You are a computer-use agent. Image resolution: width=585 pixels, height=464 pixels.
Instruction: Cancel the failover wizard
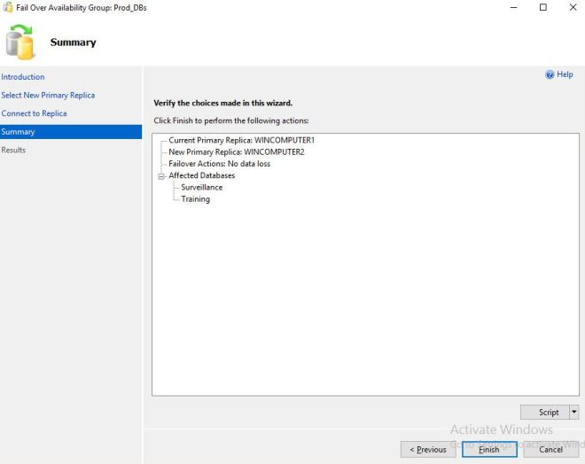click(x=550, y=449)
